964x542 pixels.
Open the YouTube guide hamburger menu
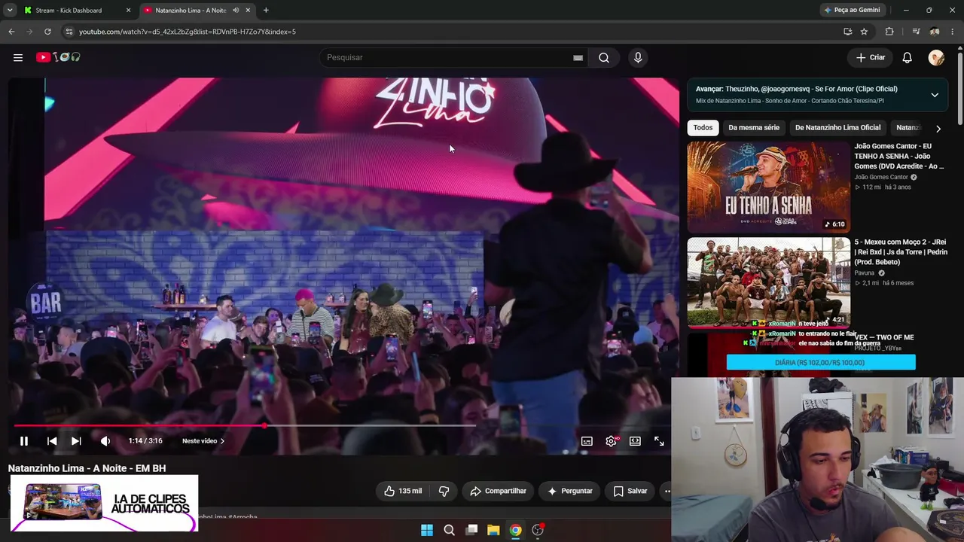tap(18, 57)
